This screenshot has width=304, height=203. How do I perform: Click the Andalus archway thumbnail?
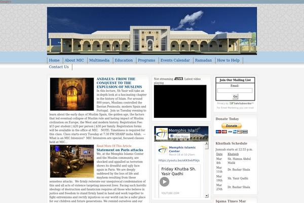click(x=72, y=94)
